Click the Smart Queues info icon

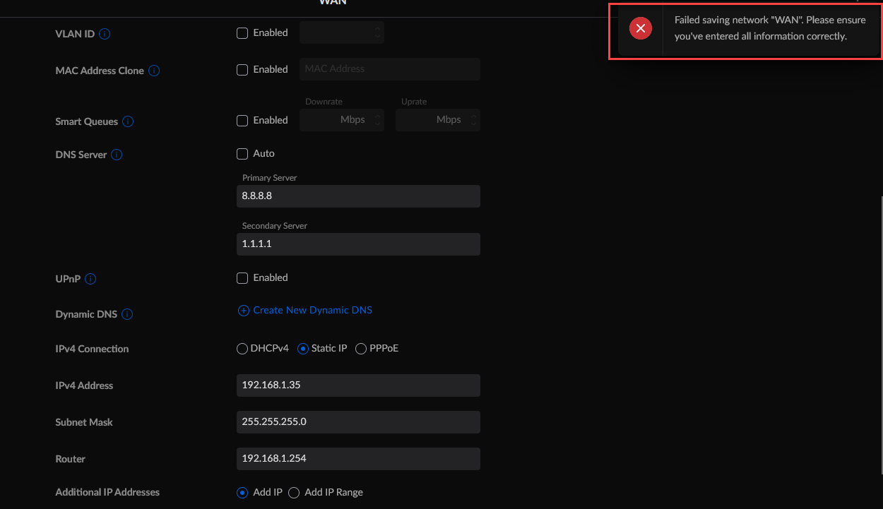coord(128,121)
